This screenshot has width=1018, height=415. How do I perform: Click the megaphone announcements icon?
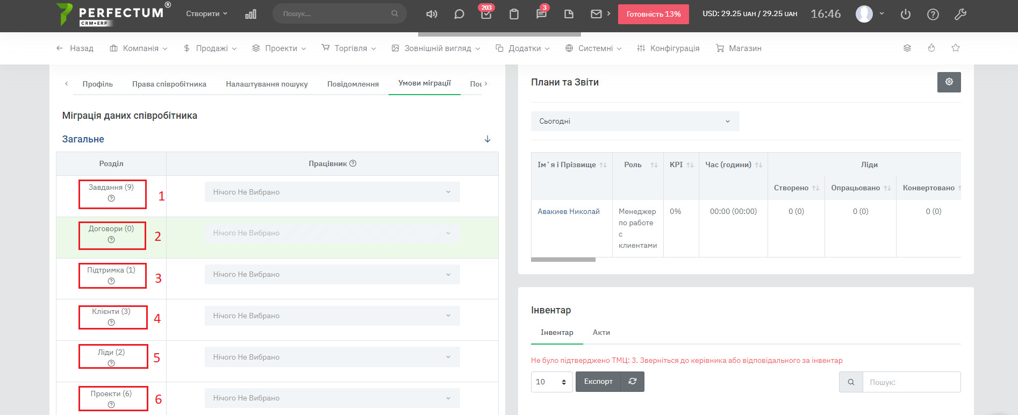tap(431, 14)
